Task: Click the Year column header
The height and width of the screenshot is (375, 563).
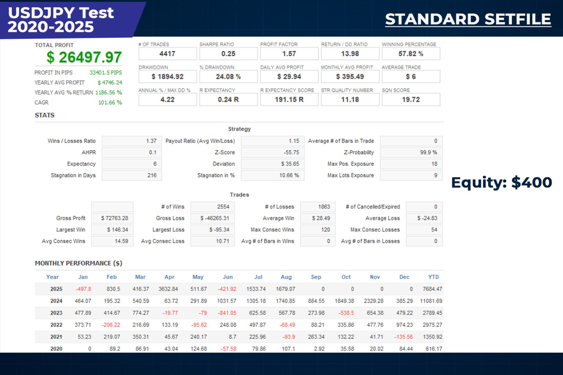Action: coord(52,277)
